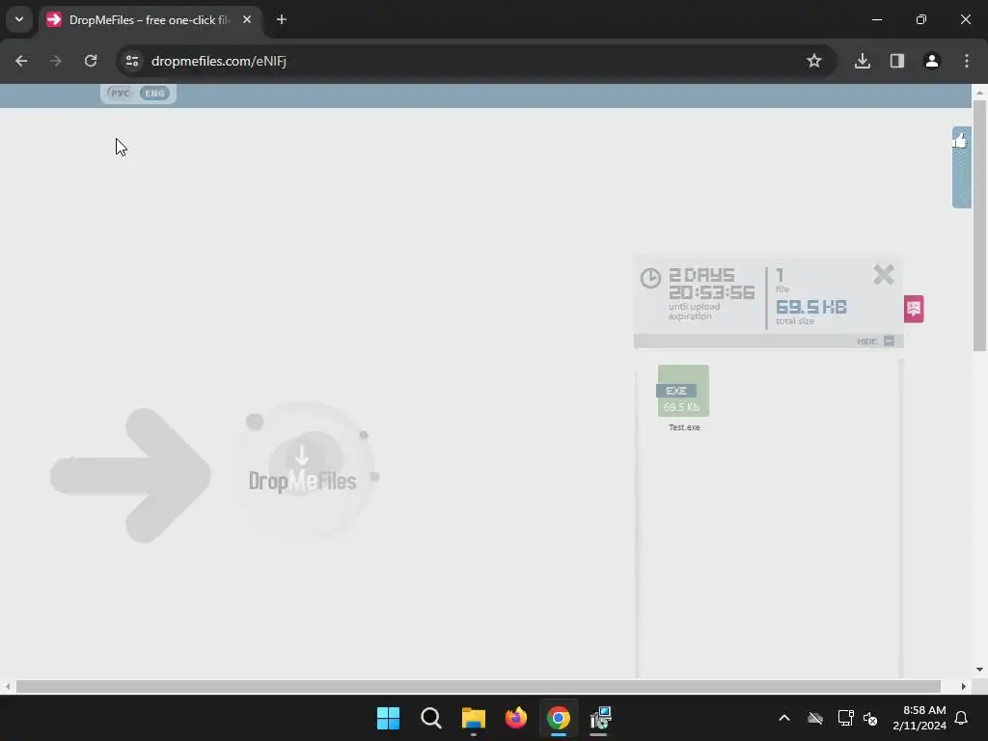988x741 pixels.
Task: Close the upload info panel with X
Action: click(884, 275)
